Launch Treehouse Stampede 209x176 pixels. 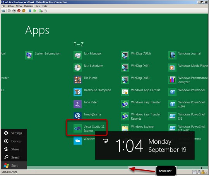pos(92,92)
